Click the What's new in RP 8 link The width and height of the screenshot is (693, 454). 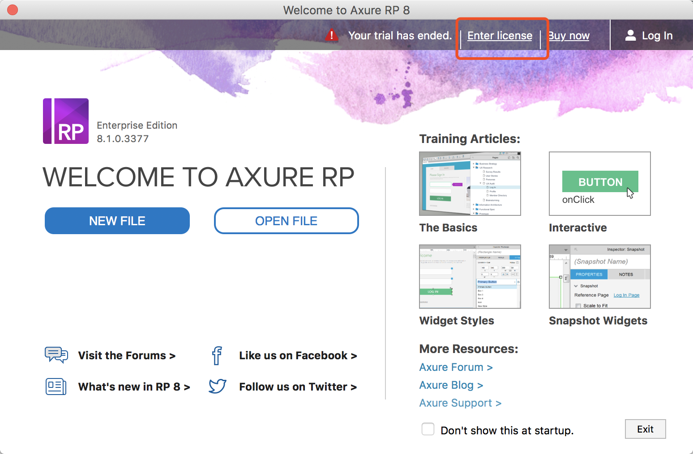(x=133, y=387)
